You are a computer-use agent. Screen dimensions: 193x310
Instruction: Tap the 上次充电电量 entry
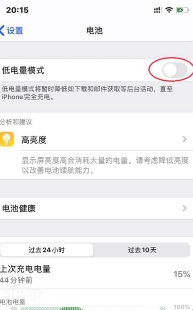click(96, 274)
